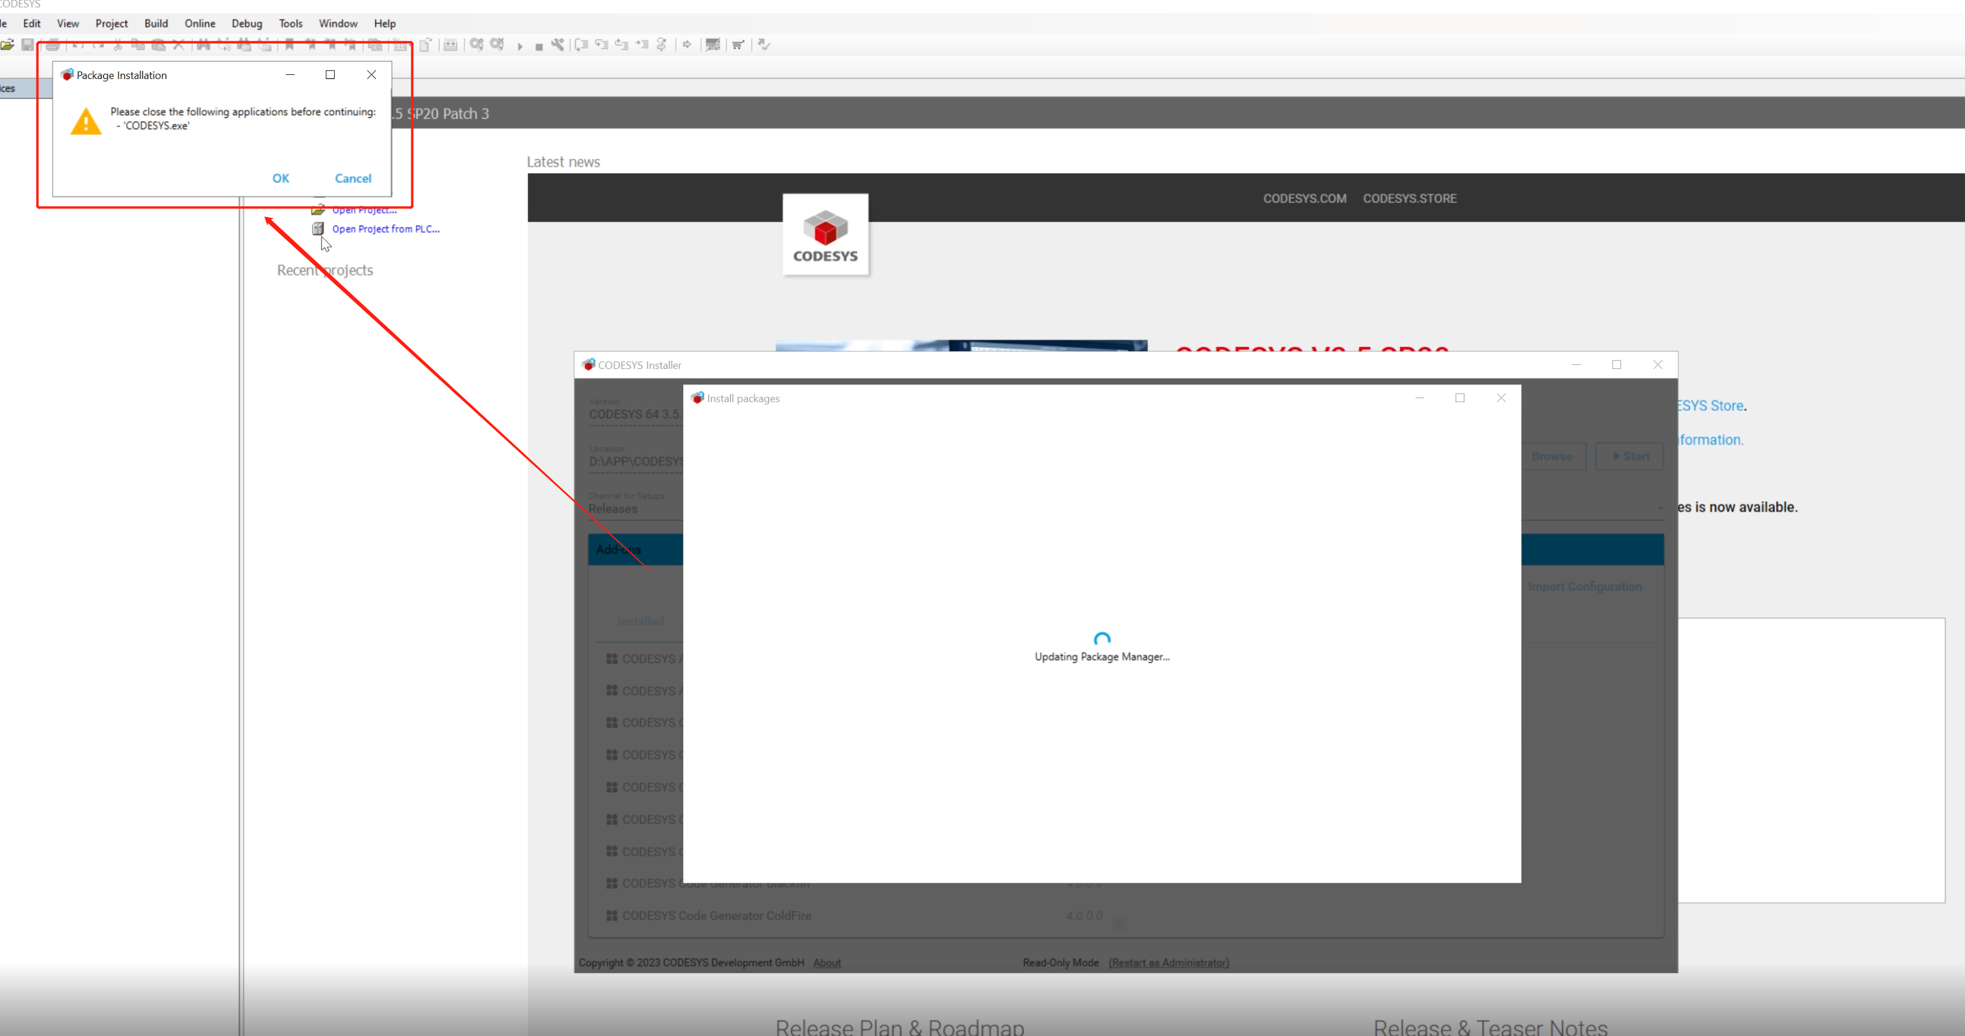Click the 4.0.0.0 version of ColdFire

[1084, 916]
